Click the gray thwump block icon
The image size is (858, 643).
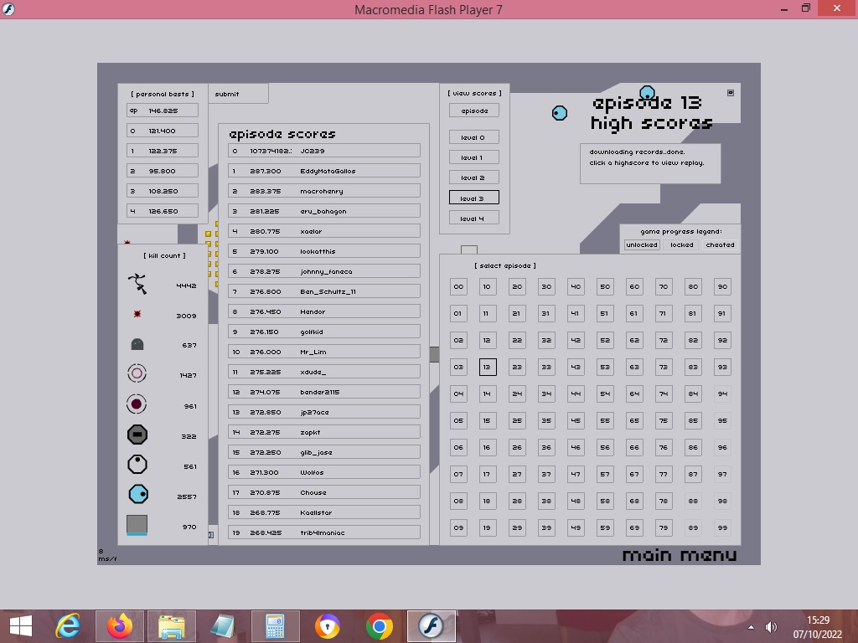coord(137,526)
